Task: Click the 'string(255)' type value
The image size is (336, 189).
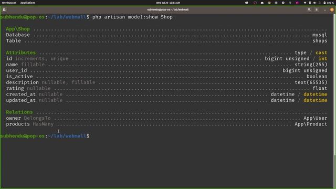Action: (x=311, y=65)
